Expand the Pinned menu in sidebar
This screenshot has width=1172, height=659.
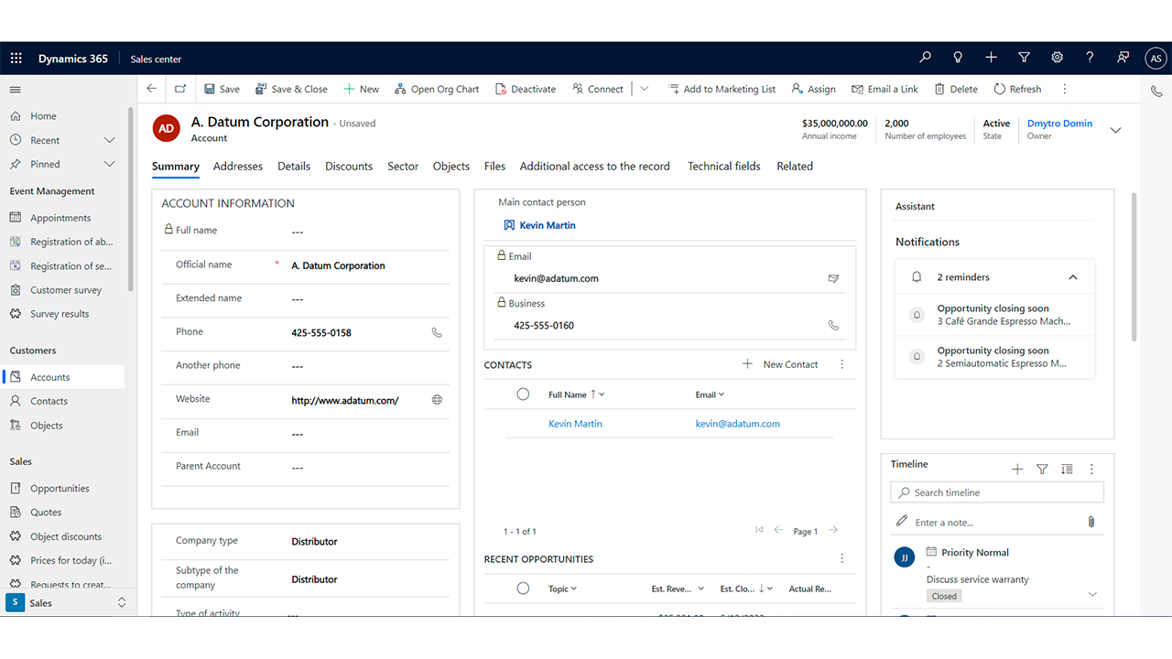pyautogui.click(x=110, y=164)
